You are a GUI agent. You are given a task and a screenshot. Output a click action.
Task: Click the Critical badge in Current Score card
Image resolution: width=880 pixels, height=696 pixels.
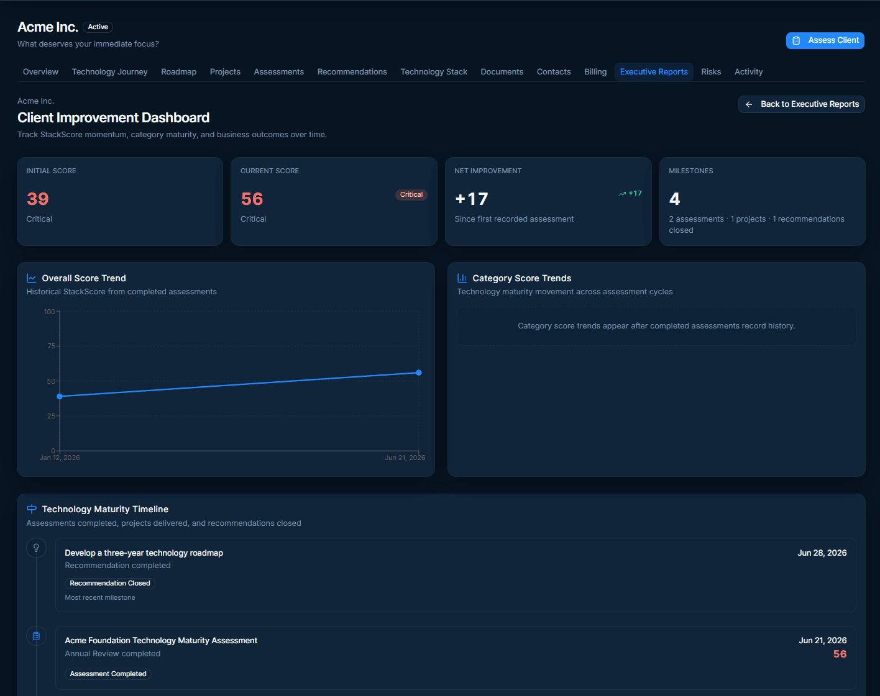click(x=411, y=195)
